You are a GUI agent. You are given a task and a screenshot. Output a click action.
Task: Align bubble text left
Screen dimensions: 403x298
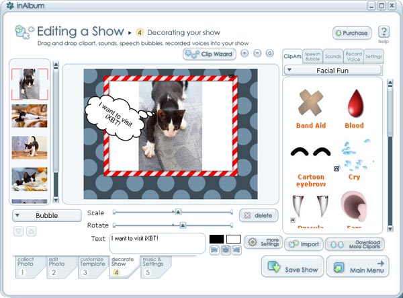pos(215,250)
